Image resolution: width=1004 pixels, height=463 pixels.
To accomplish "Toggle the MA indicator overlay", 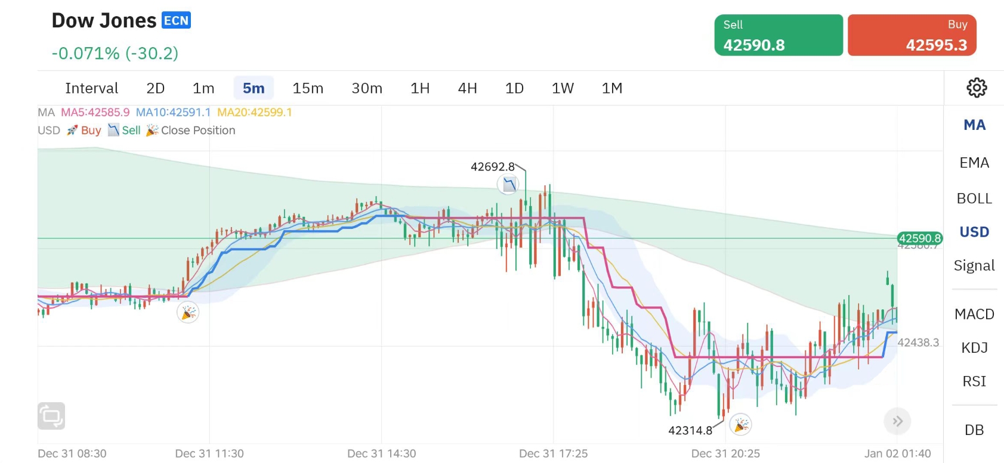I will [974, 125].
